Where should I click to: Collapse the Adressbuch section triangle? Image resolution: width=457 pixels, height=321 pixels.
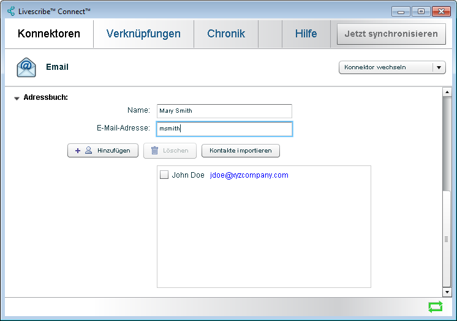[17, 98]
